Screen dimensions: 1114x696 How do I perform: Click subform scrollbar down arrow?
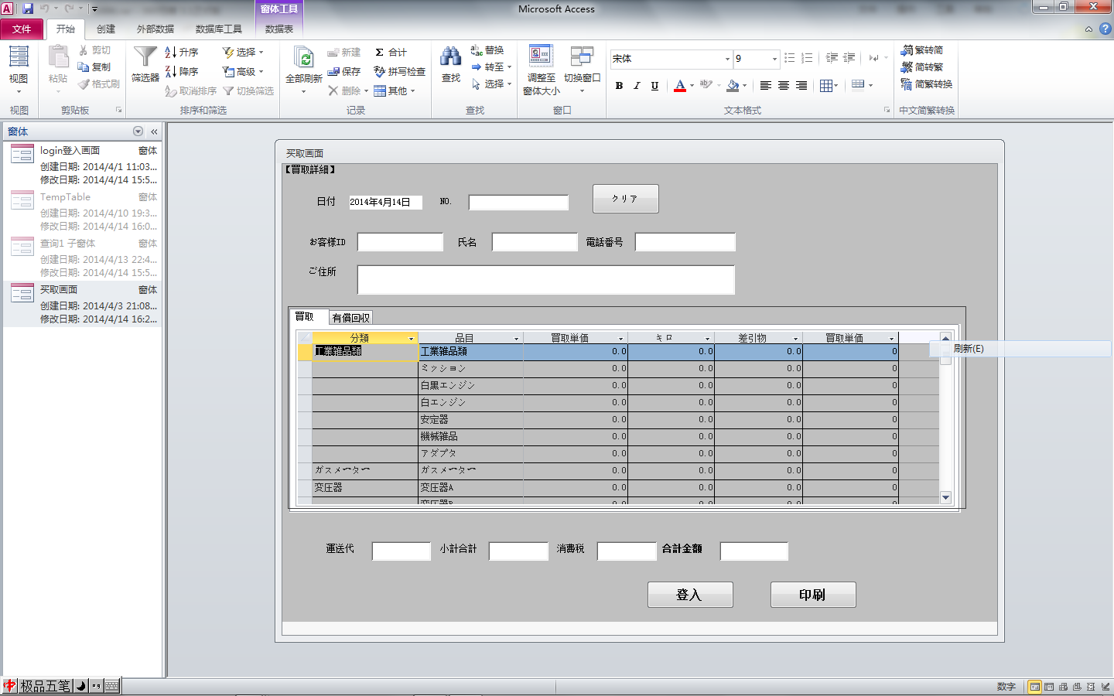[x=945, y=498]
